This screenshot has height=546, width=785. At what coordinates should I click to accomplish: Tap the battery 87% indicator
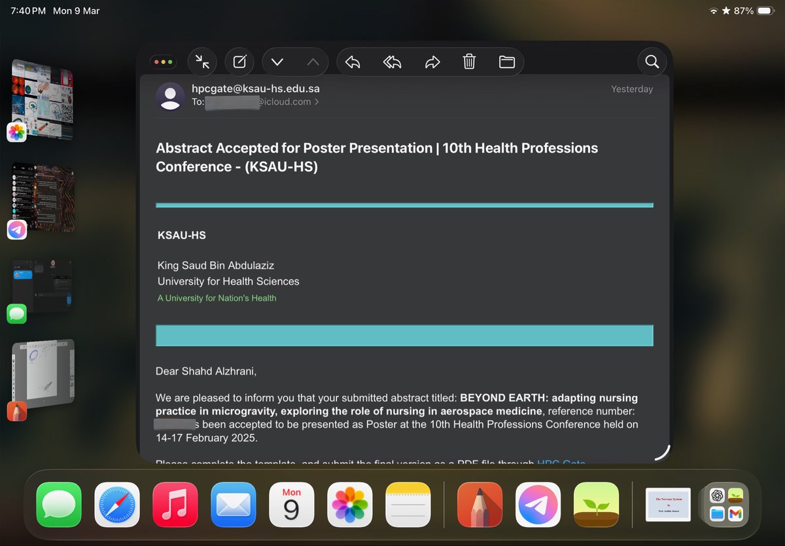[x=752, y=11]
